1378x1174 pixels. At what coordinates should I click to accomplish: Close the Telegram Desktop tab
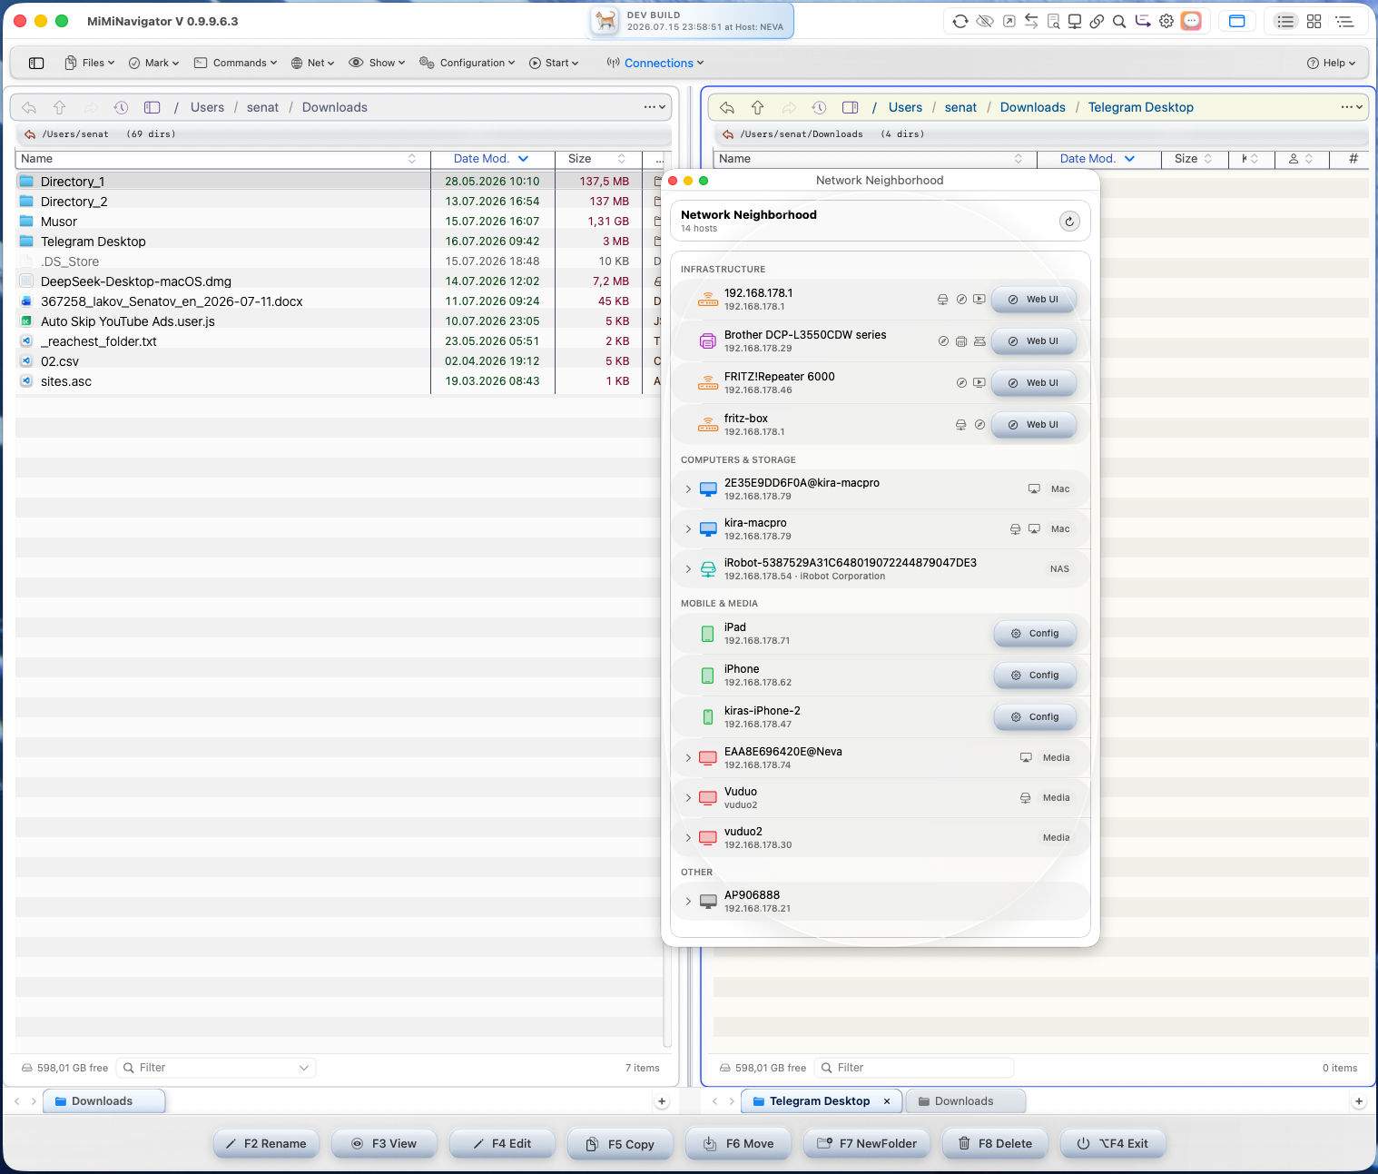887,1101
